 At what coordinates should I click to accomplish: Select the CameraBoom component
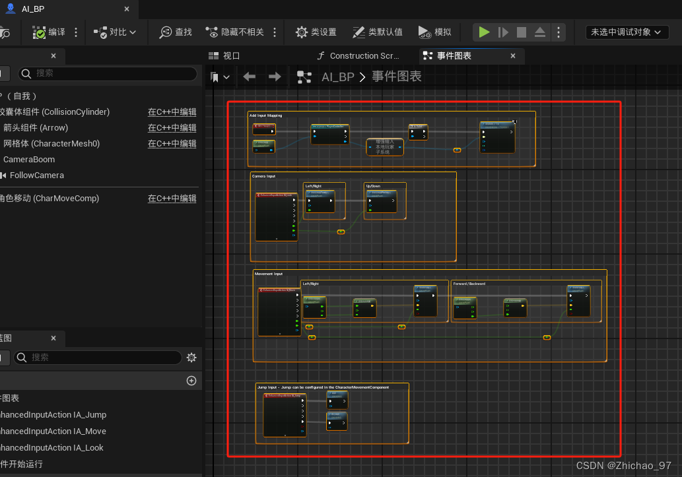point(29,160)
